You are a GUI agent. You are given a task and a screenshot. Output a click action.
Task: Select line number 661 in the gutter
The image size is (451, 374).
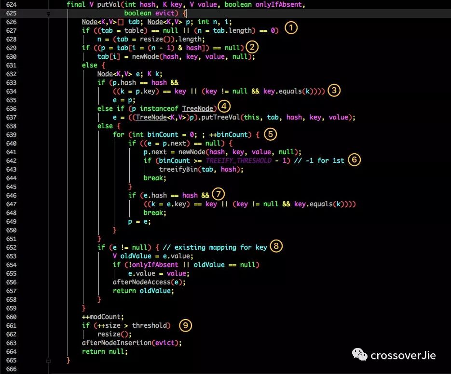click(11, 326)
